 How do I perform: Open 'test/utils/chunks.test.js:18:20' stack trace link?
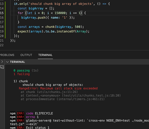(x=91, y=95)
